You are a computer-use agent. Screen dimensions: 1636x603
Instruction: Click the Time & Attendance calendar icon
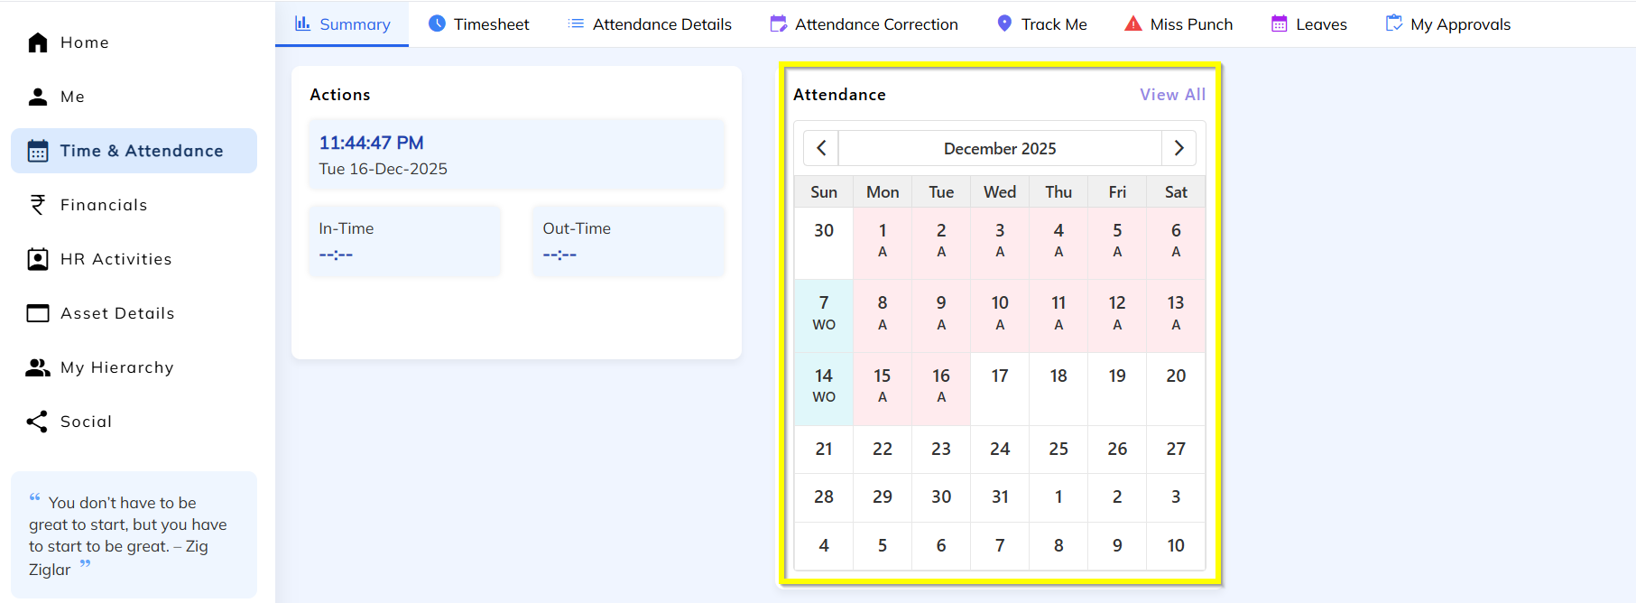(x=38, y=151)
